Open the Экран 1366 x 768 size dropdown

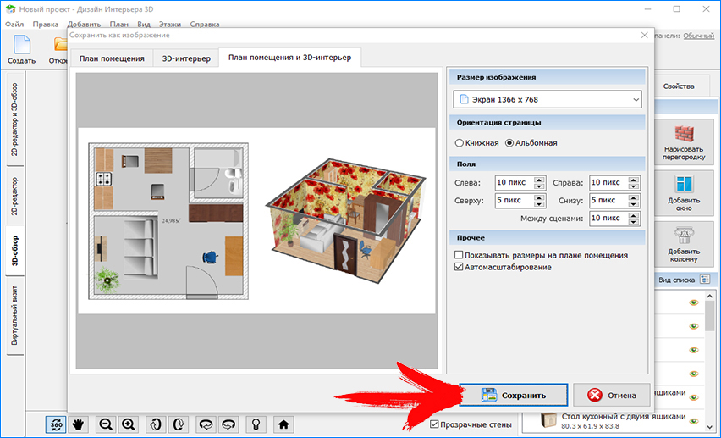[548, 99]
